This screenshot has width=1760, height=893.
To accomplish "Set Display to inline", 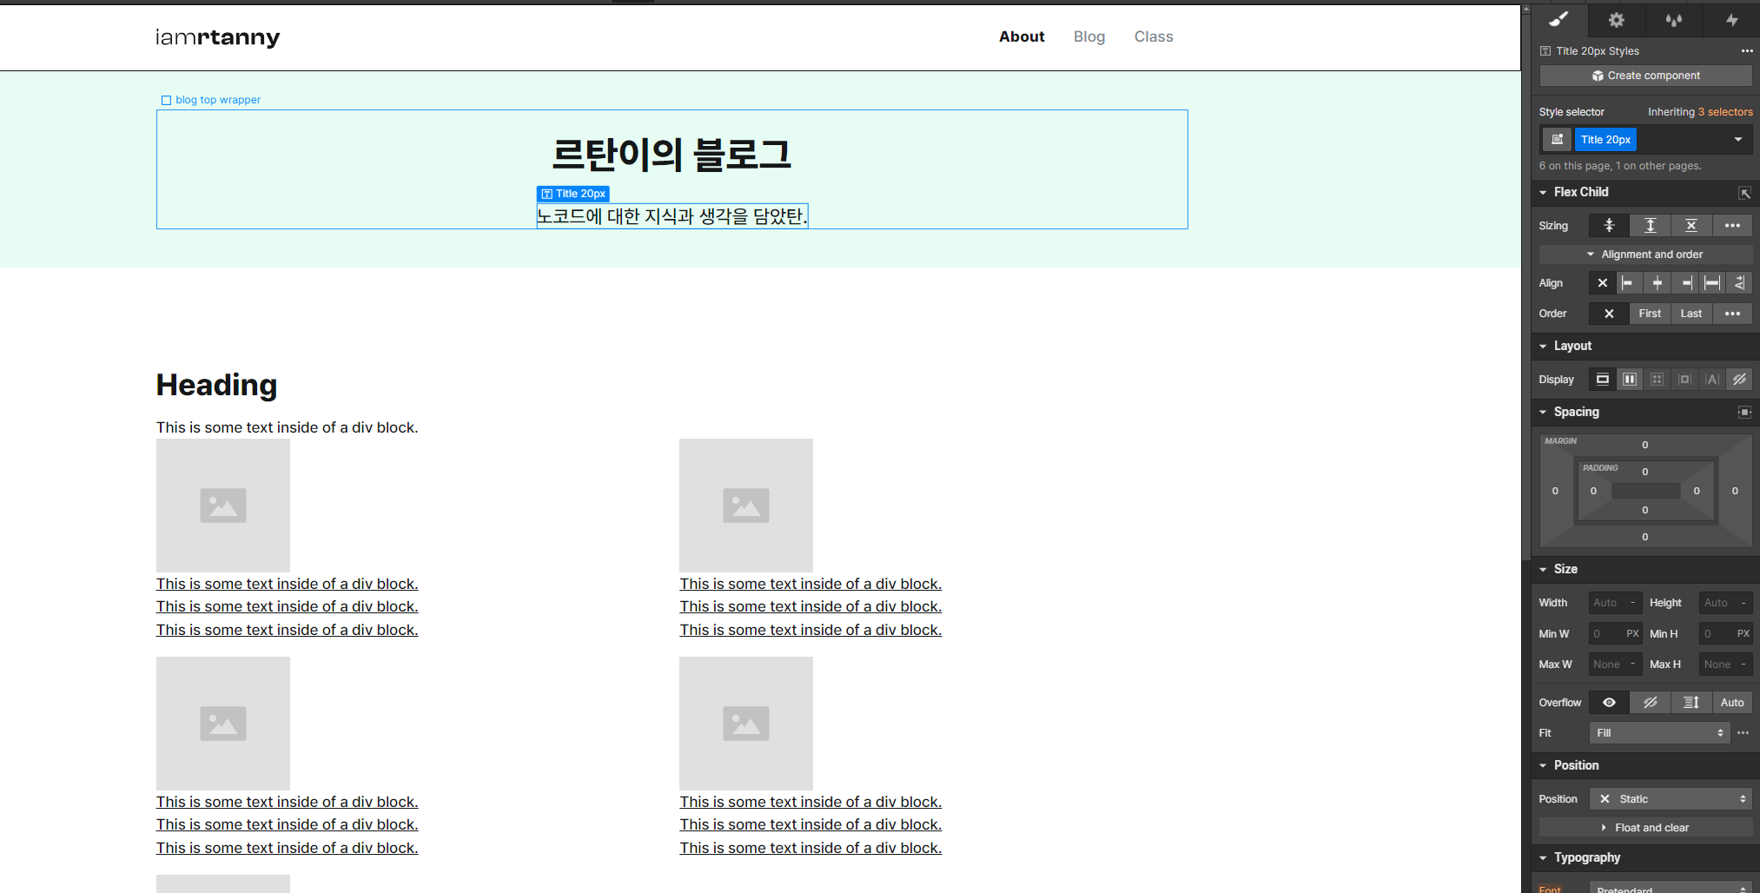I will [x=1711, y=380].
